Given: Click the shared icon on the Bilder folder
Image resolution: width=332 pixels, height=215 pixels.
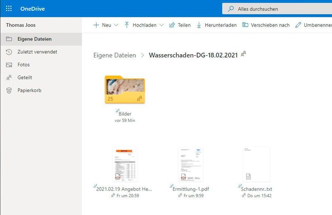Looking at the screenshot, I should pyautogui.click(x=139, y=98).
